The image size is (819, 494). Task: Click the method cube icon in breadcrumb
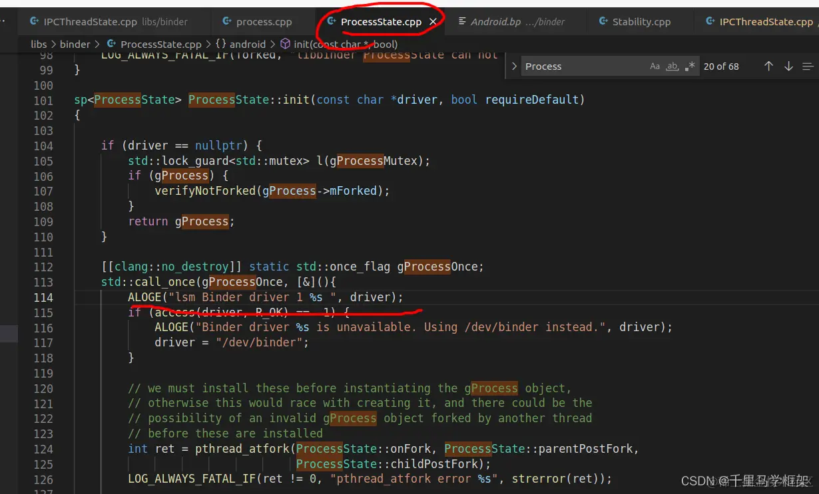coord(285,44)
